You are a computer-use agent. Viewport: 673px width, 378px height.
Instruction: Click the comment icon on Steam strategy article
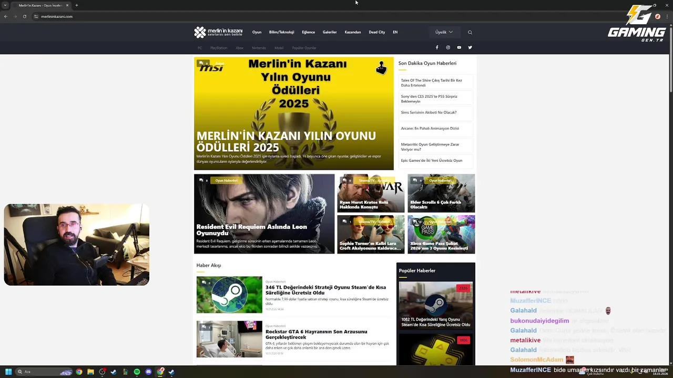tap(203, 282)
